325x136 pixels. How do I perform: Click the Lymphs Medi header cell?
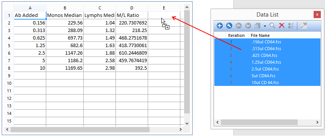pos(100,15)
